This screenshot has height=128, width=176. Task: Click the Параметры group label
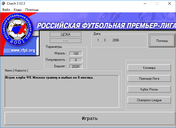(x=54, y=47)
